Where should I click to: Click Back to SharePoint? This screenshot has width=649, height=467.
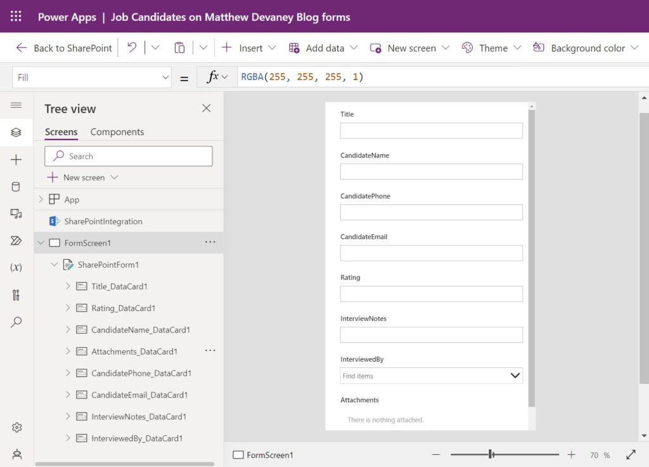click(64, 48)
